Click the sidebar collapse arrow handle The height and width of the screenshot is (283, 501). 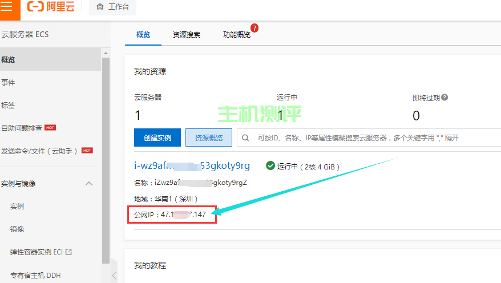click(x=114, y=276)
